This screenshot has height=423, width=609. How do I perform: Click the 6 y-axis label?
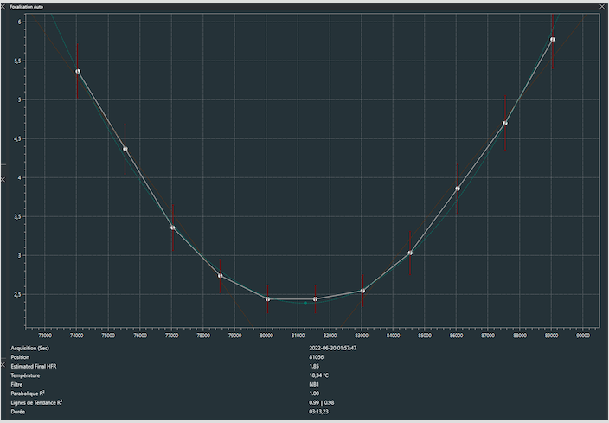click(x=19, y=22)
